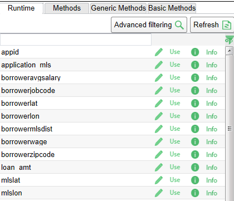Image resolution: width=234 pixels, height=201 pixels.
Task: Click the info icon for borrowerjobcode
Action: coord(195,91)
